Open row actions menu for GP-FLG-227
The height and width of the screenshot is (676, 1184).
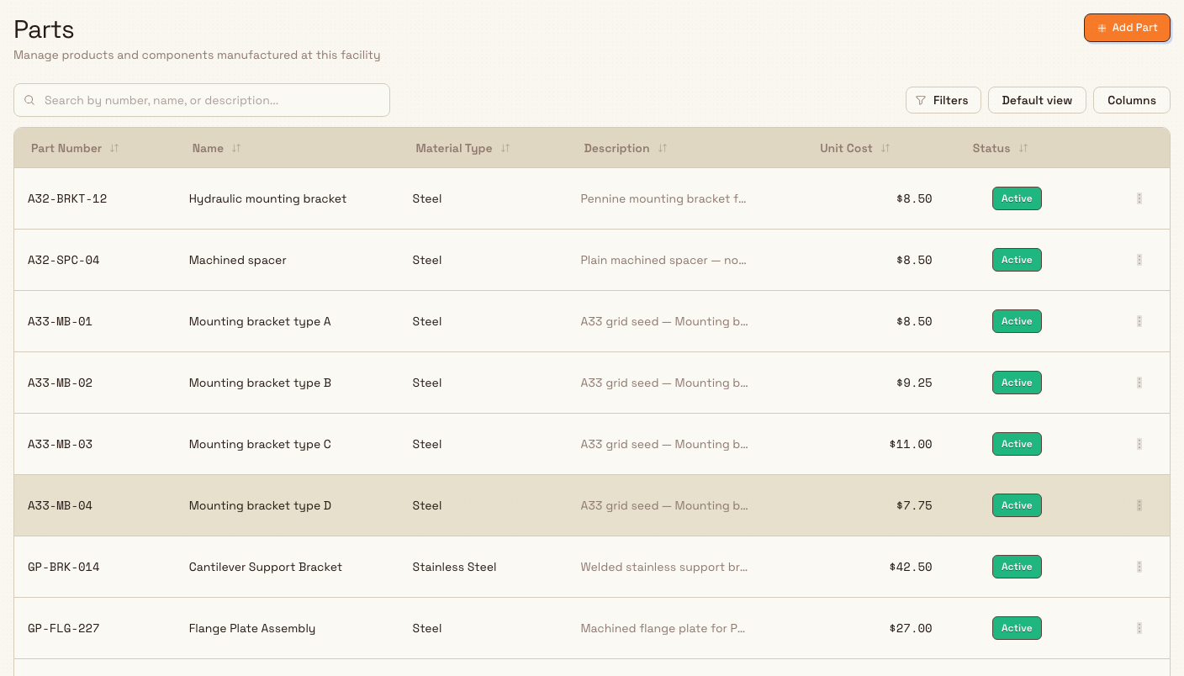[x=1139, y=628]
